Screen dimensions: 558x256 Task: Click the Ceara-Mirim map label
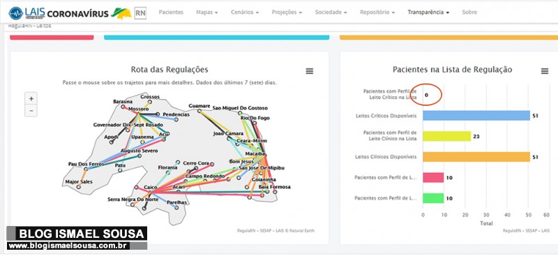pos(252,141)
